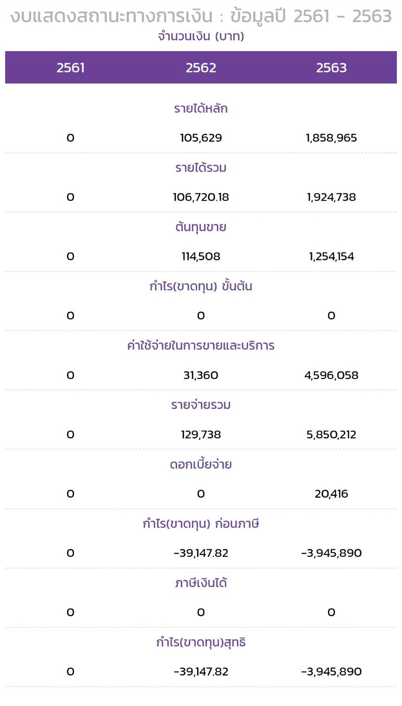Click the 2561 column header
This screenshot has width=402, height=706.
(71, 68)
